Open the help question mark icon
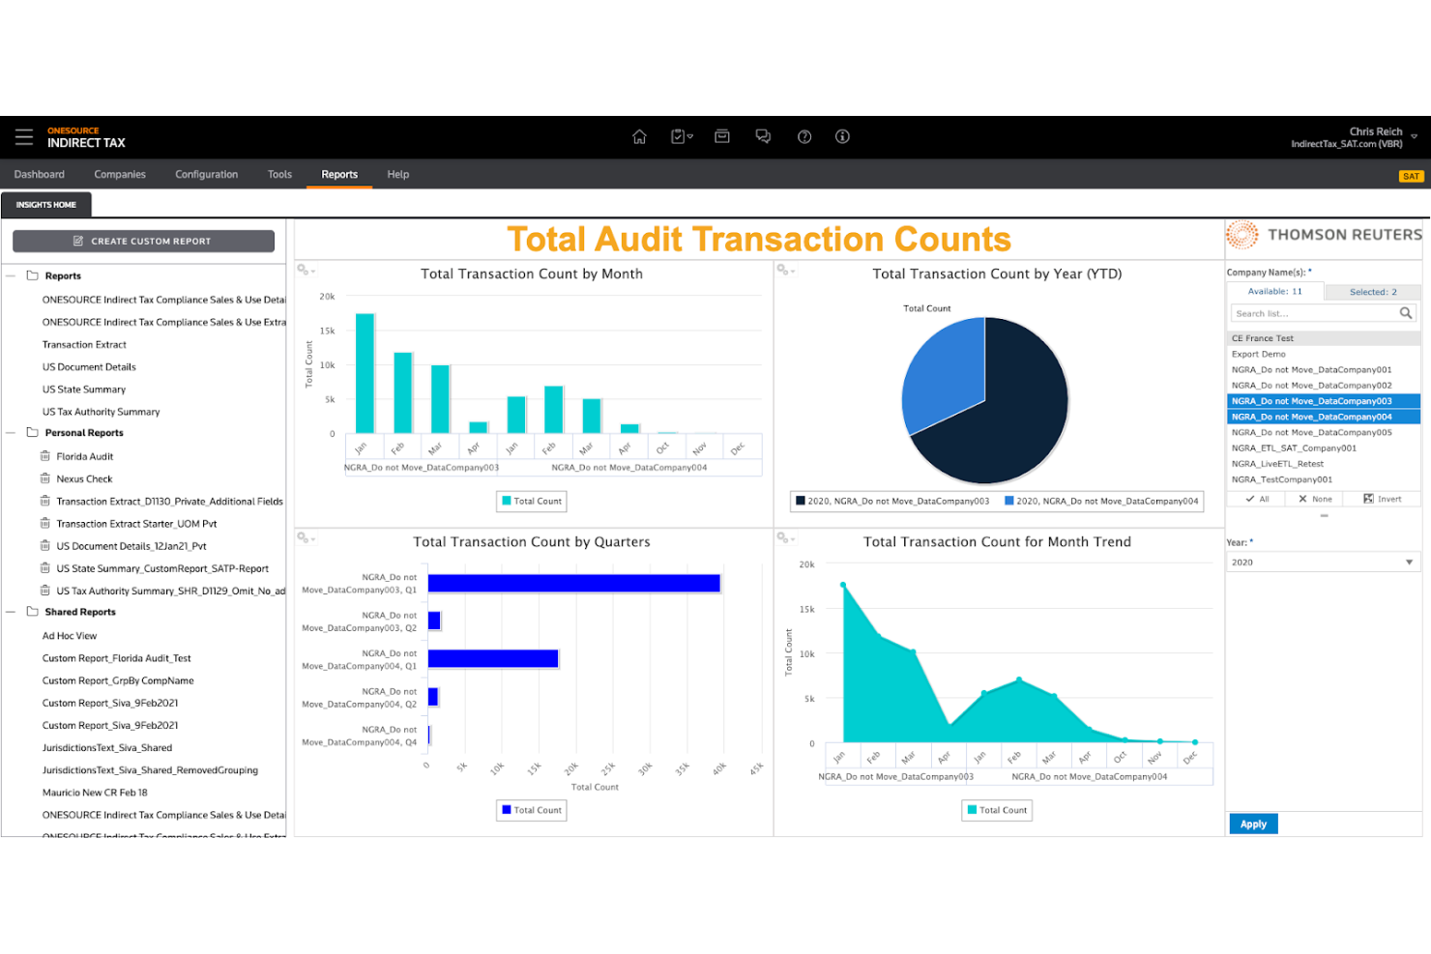The image size is (1431, 954). coord(803,136)
